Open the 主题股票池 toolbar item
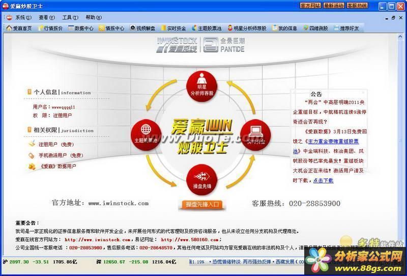The image size is (407, 276). (207, 28)
